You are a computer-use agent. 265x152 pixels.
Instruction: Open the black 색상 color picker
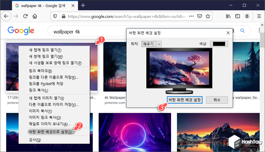[219, 44]
